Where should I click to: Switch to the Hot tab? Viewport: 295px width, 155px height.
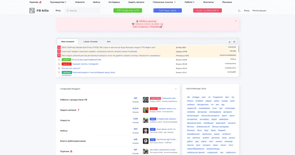tap(109, 42)
